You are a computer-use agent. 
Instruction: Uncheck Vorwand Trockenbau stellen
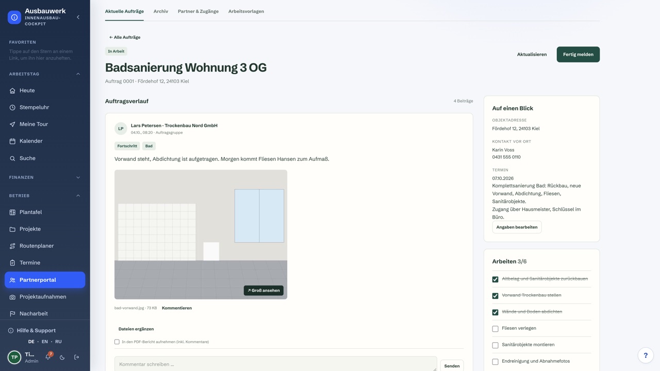[x=496, y=296]
